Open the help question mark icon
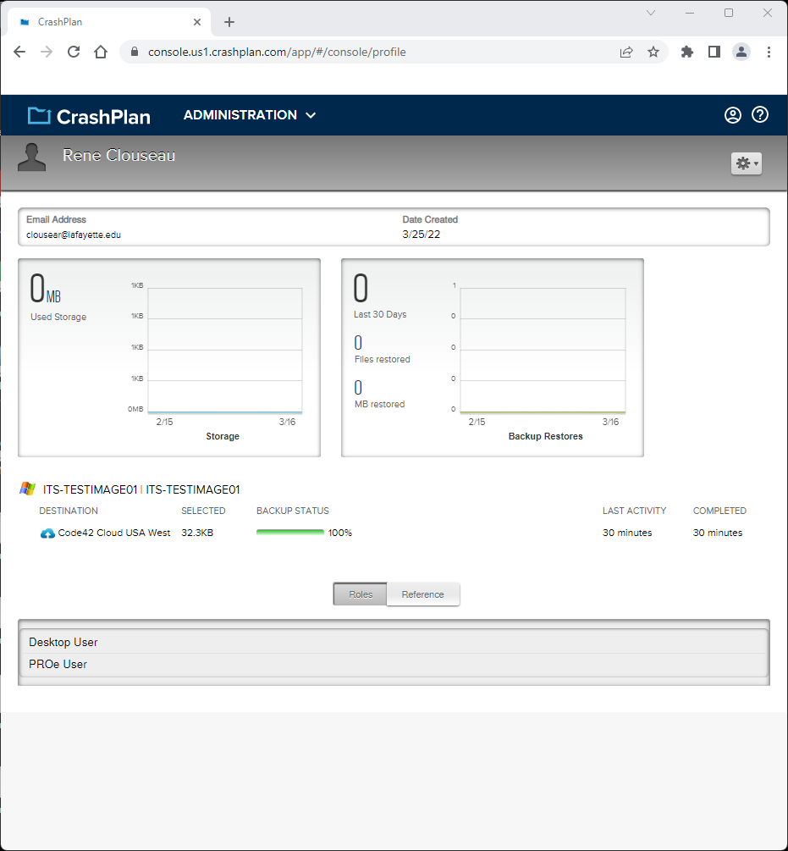 click(x=760, y=115)
